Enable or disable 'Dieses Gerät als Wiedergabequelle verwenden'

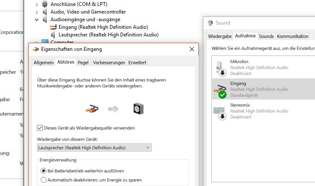[40, 128]
